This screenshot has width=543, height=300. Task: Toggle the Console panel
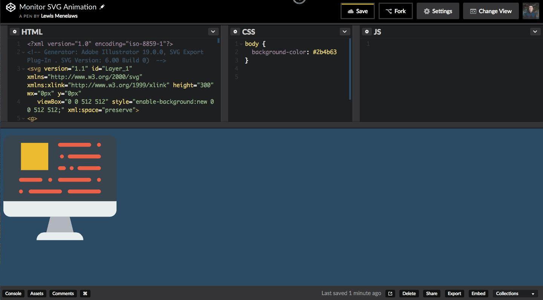(x=13, y=294)
